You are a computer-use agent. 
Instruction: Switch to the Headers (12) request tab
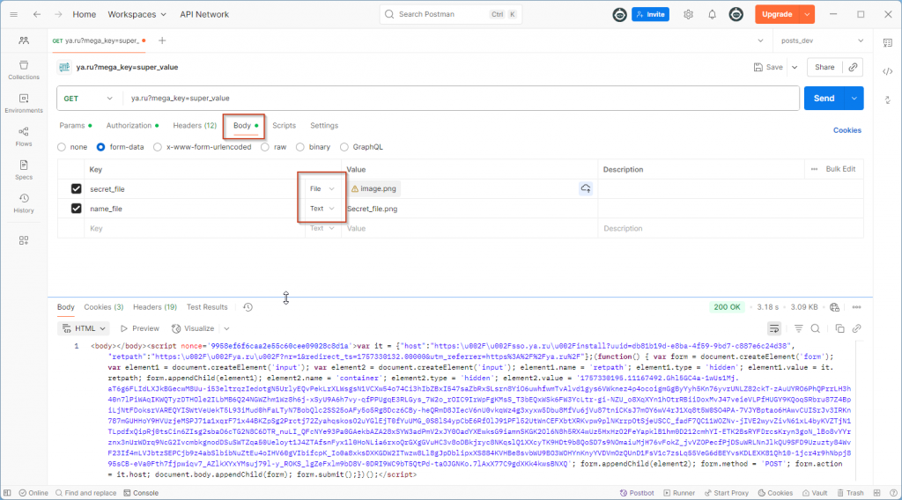[195, 125]
